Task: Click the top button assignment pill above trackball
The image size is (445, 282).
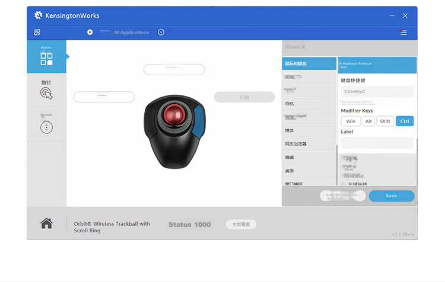Action: tap(174, 69)
